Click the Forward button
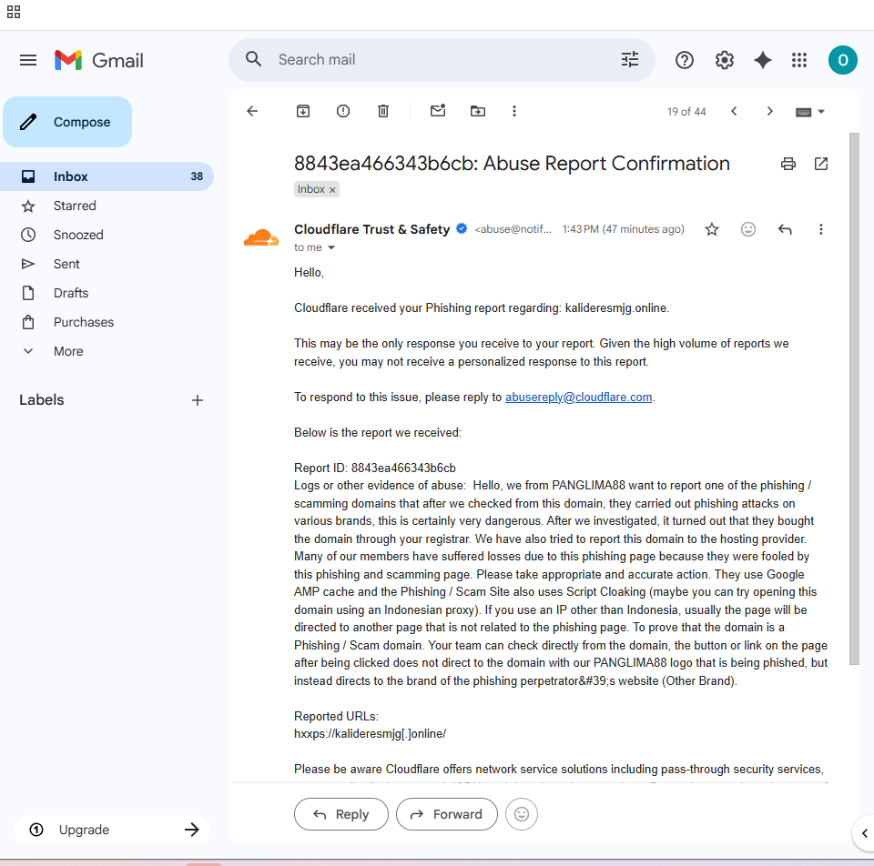This screenshot has width=874, height=866. (x=446, y=814)
